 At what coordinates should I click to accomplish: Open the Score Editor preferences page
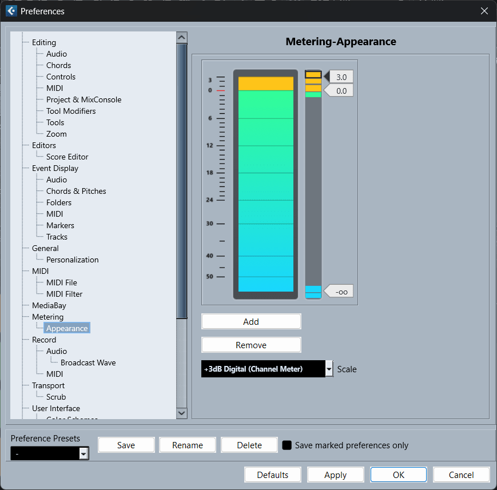point(67,157)
